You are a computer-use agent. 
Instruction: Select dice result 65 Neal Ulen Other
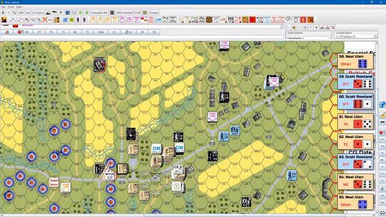355,202
